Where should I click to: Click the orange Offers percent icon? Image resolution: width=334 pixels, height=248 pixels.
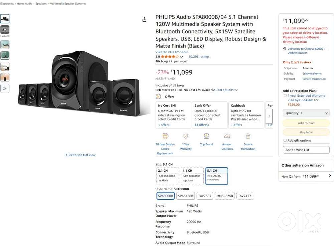pos(158,97)
